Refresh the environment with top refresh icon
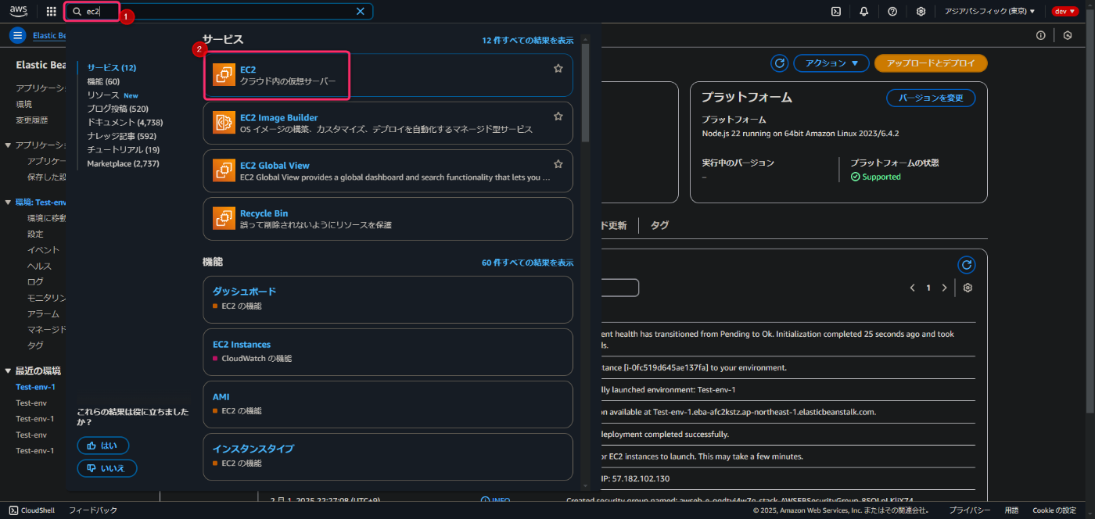Viewport: 1095px width, 519px height. click(x=779, y=63)
